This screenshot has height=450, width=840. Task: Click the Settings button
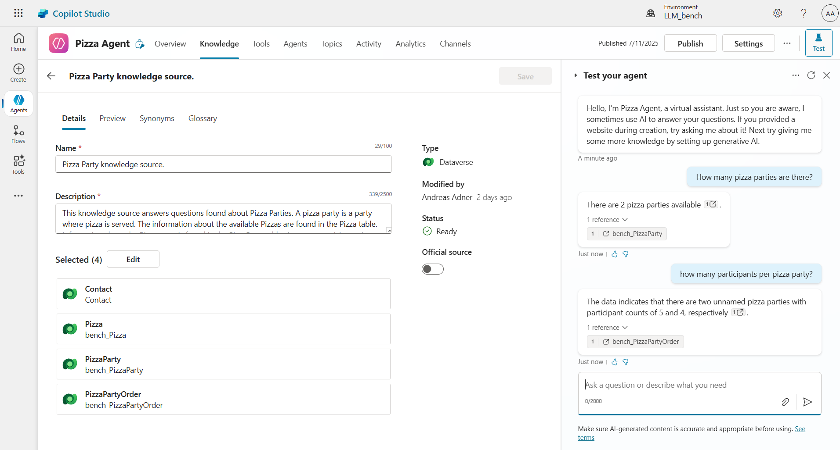(748, 43)
